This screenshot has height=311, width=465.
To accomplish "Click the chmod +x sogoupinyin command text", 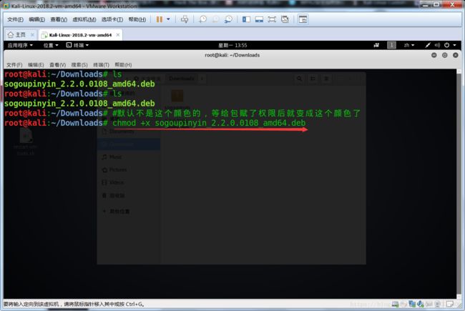I will (209, 123).
